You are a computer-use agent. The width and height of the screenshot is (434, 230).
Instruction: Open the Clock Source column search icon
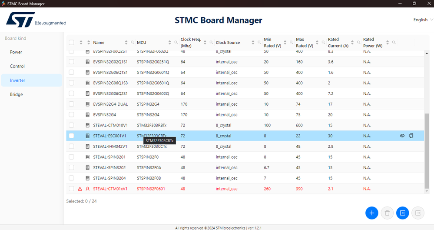(259, 43)
